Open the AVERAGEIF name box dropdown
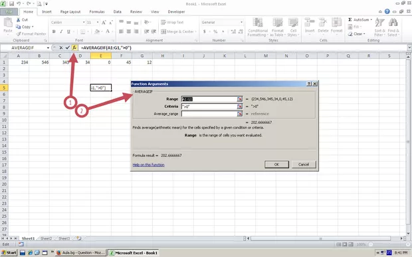This screenshot has height=257, width=412. (48, 48)
